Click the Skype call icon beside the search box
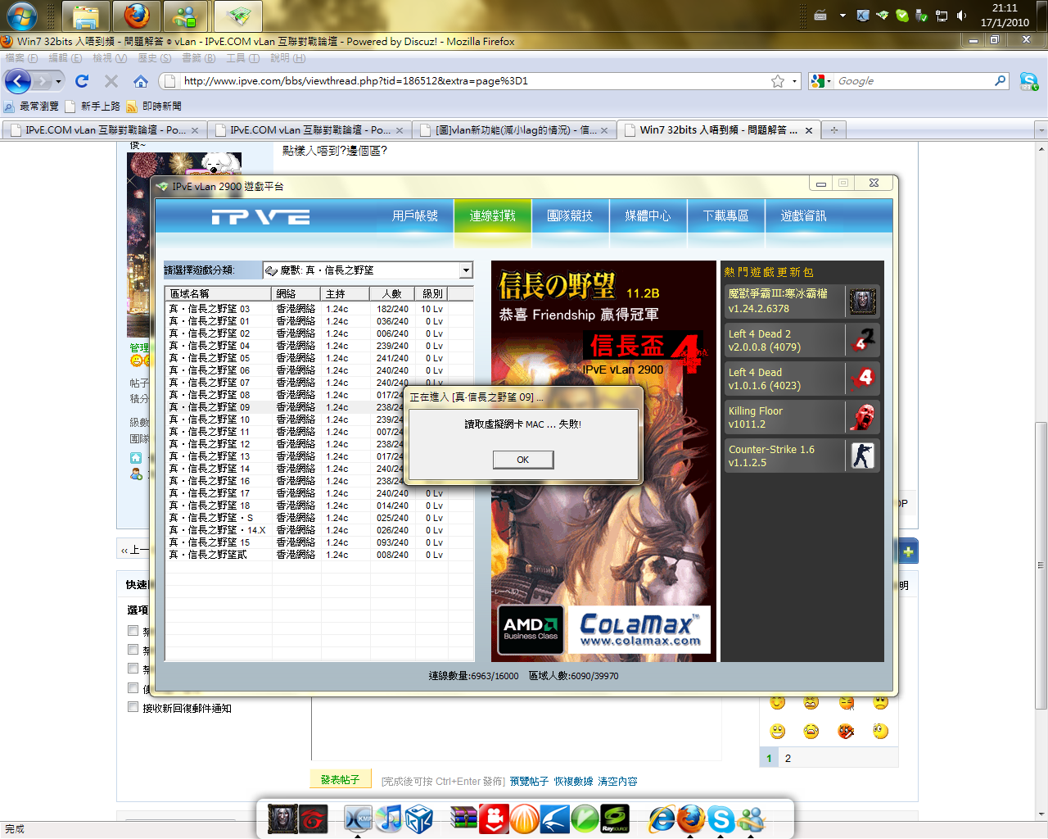The height and width of the screenshot is (839, 1048). point(1029,81)
